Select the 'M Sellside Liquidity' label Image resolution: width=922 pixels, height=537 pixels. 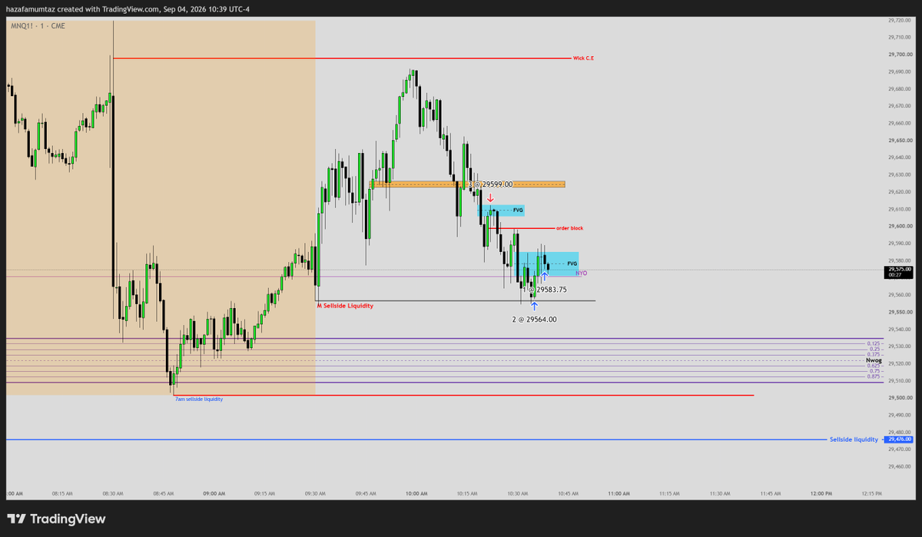click(346, 305)
